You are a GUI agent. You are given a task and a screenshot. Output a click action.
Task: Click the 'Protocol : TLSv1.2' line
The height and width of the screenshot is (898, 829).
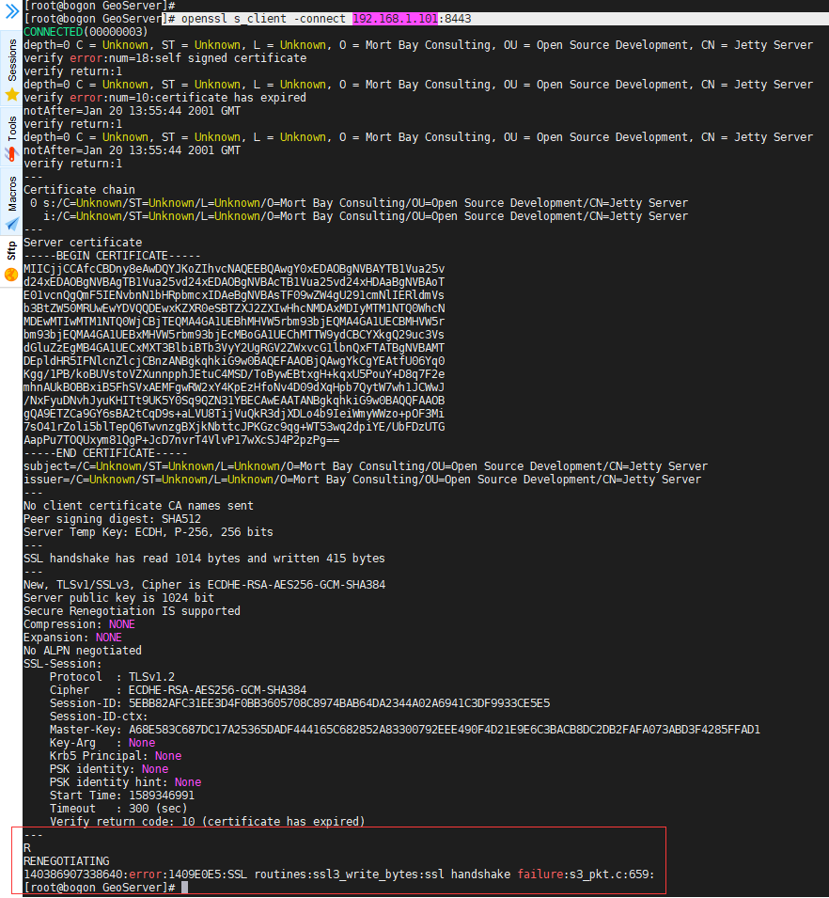pos(112,677)
